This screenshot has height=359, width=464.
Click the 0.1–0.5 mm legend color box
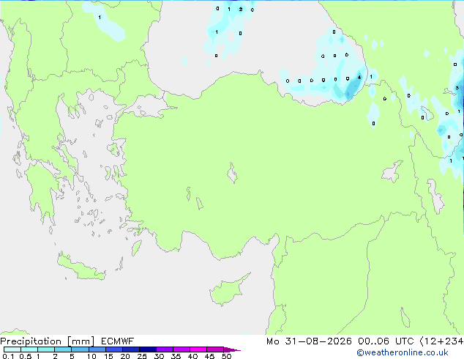(x=12, y=349)
